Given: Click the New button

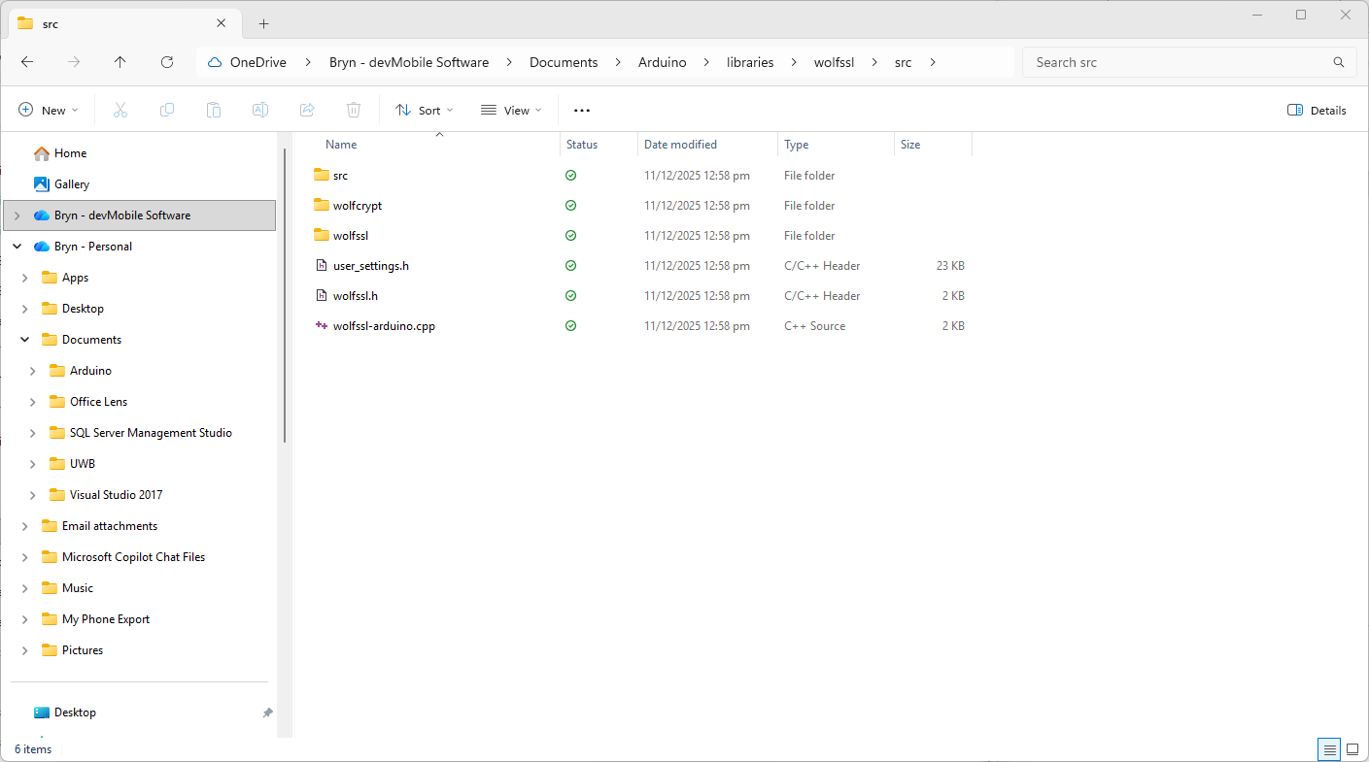Looking at the screenshot, I should [x=49, y=111].
